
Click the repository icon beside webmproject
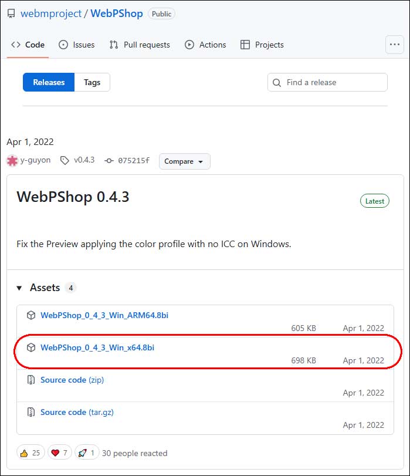(x=11, y=13)
